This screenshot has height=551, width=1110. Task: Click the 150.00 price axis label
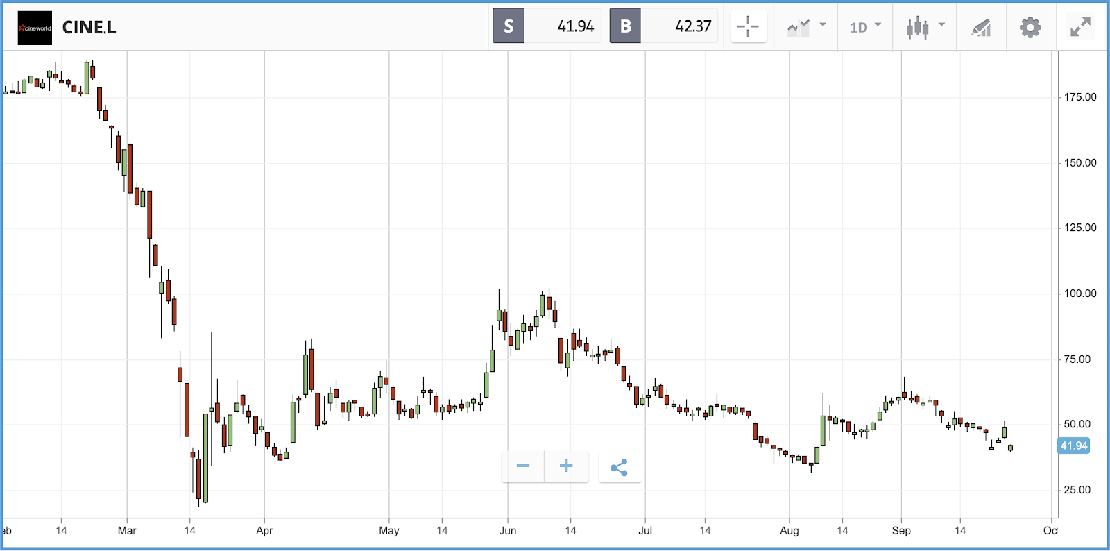1080,163
